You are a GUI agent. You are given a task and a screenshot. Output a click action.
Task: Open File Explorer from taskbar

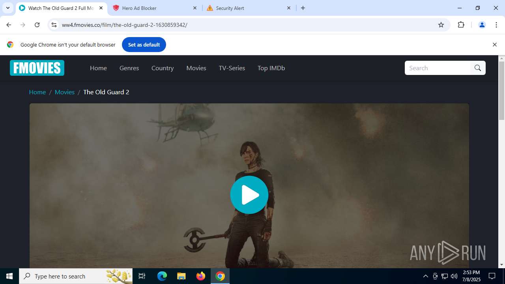click(x=181, y=276)
